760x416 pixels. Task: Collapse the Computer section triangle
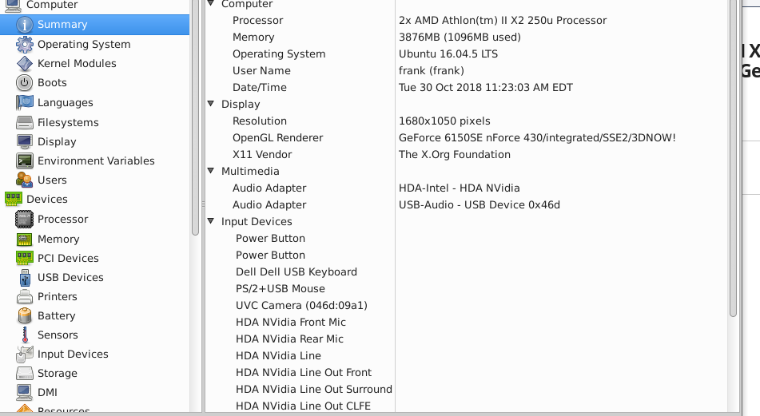coord(211,4)
